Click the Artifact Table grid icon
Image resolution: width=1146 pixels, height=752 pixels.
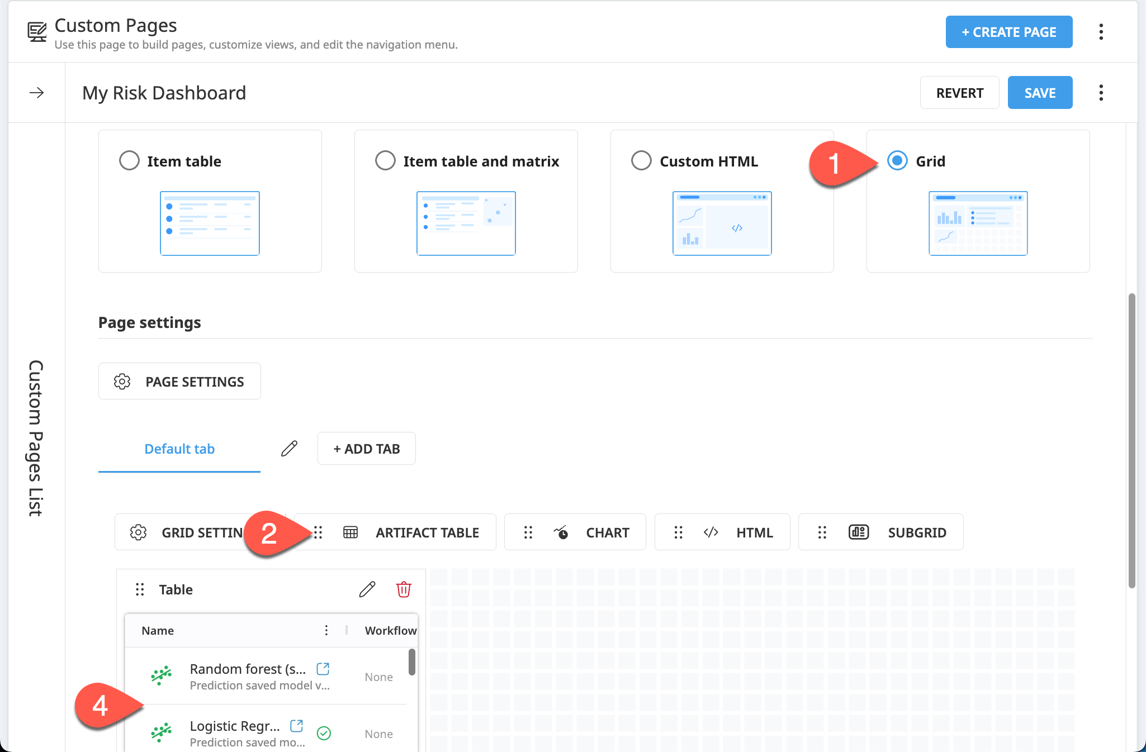351,532
